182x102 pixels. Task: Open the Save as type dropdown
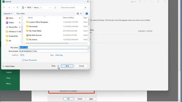pyautogui.click(x=54, y=51)
